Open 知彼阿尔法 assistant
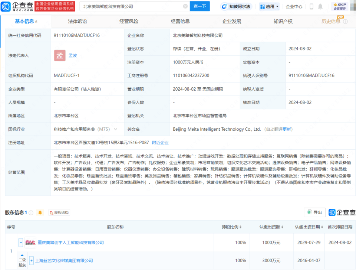 (236, 7)
